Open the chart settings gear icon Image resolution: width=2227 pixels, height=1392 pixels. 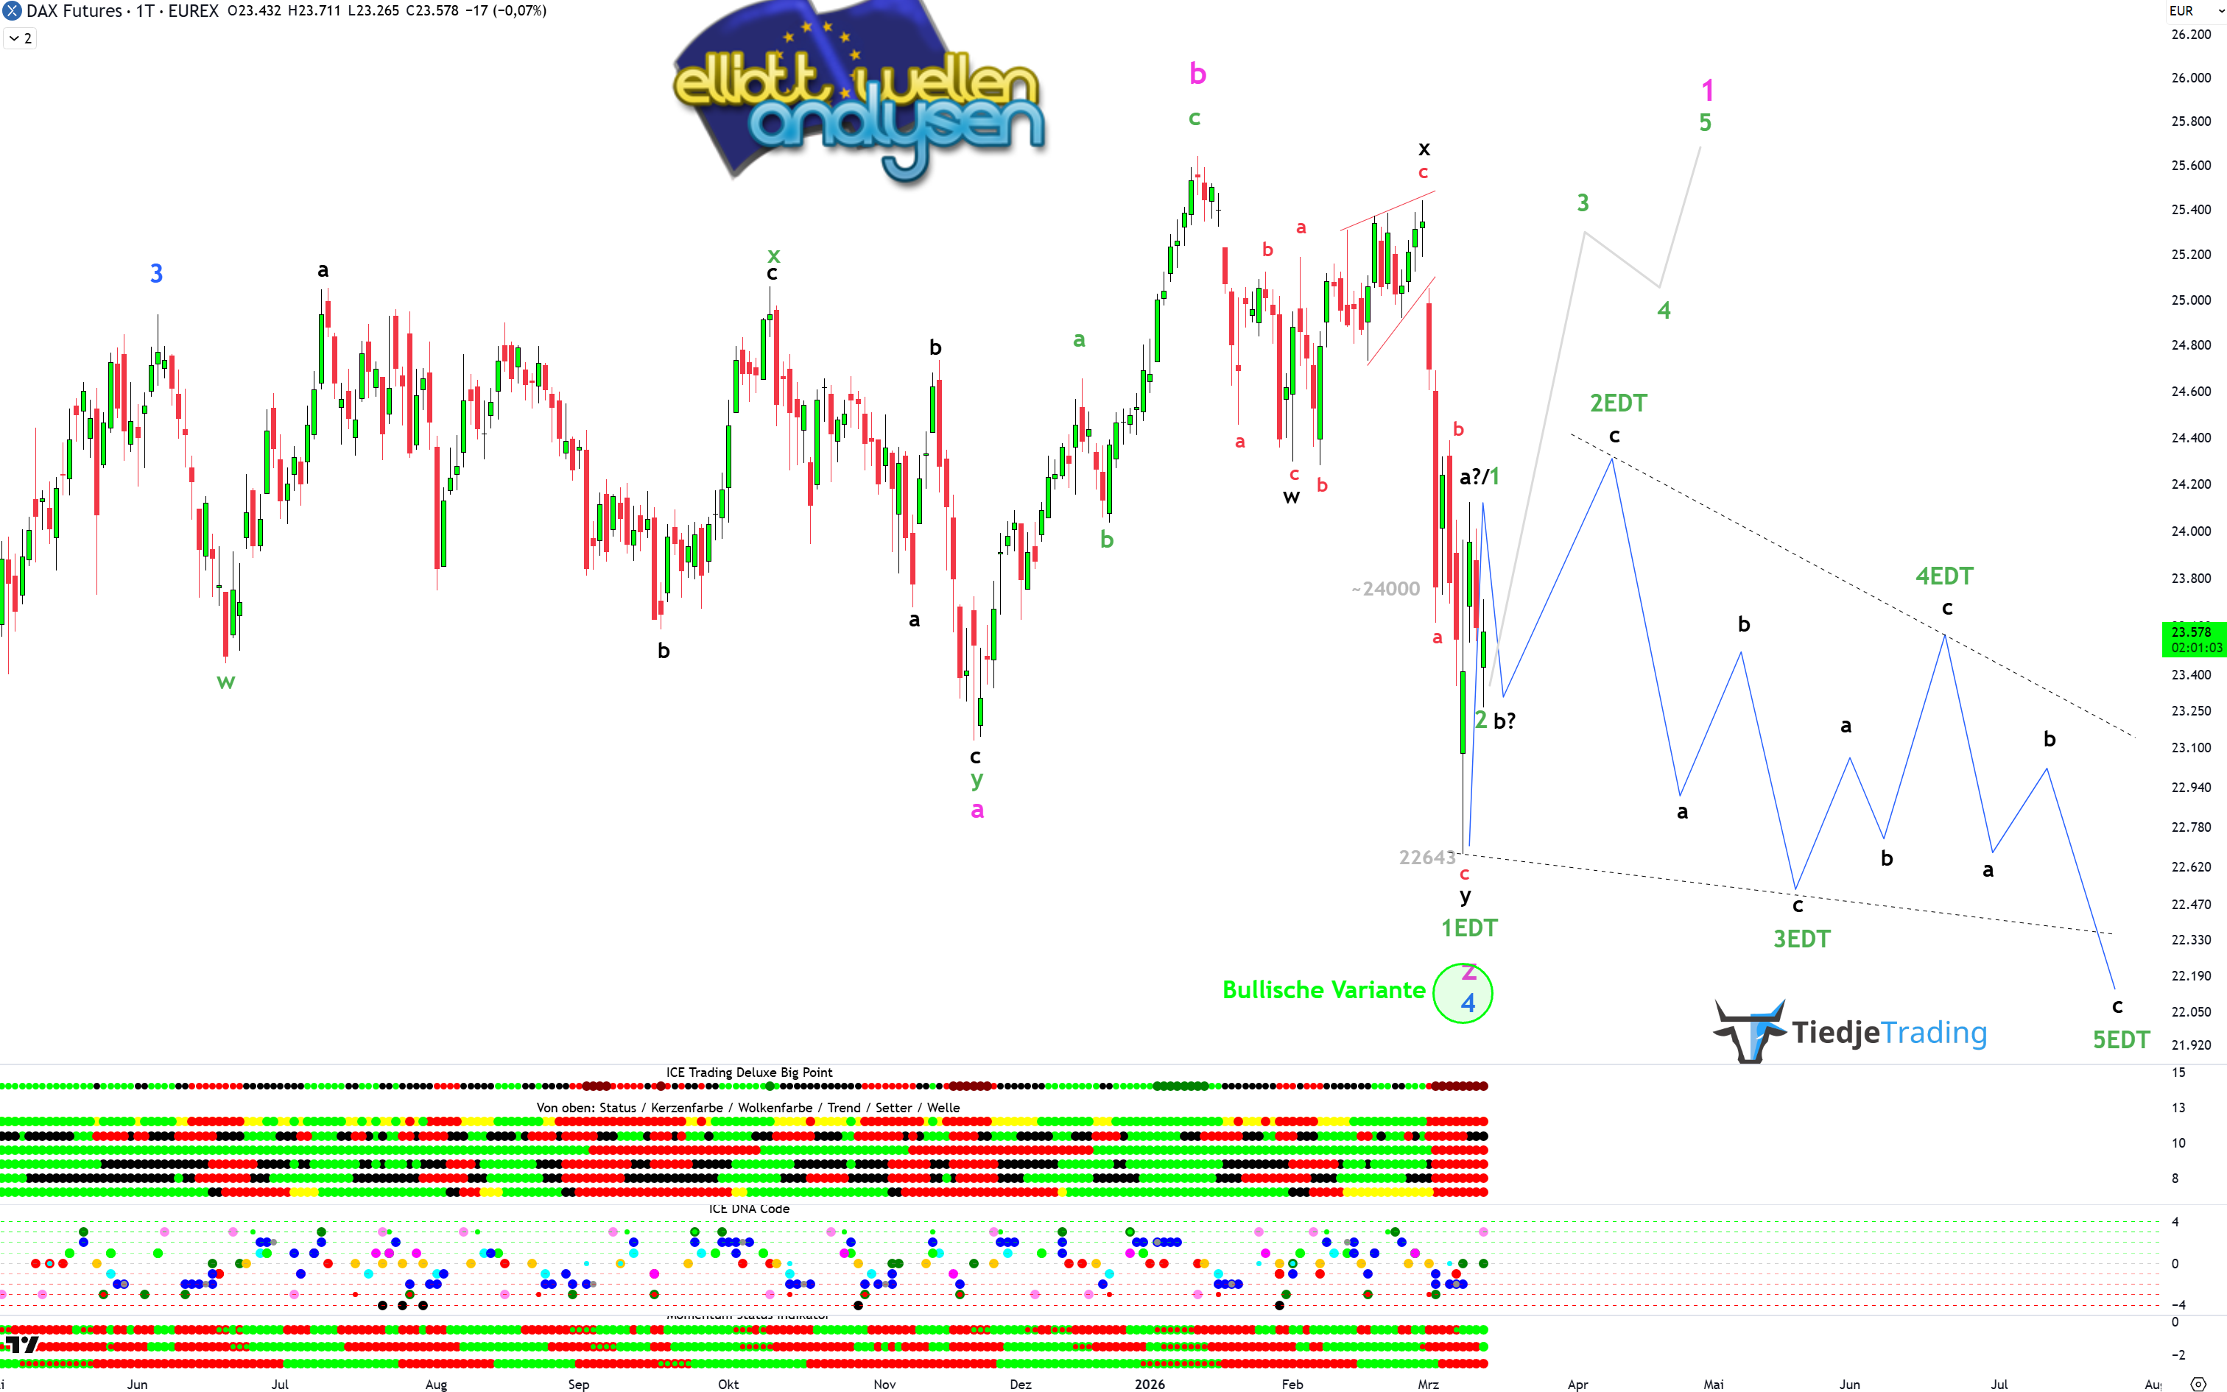click(x=2198, y=1384)
